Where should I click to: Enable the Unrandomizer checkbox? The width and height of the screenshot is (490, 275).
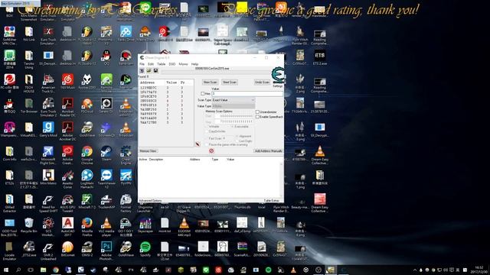[x=257, y=112]
